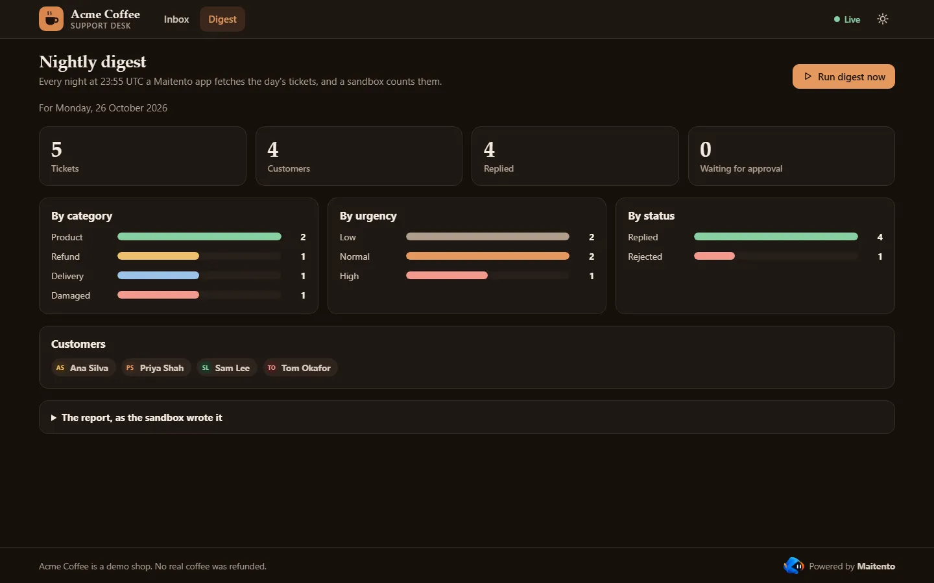934x583 pixels.
Task: Click the Sam Lee customer name
Action: (232, 368)
